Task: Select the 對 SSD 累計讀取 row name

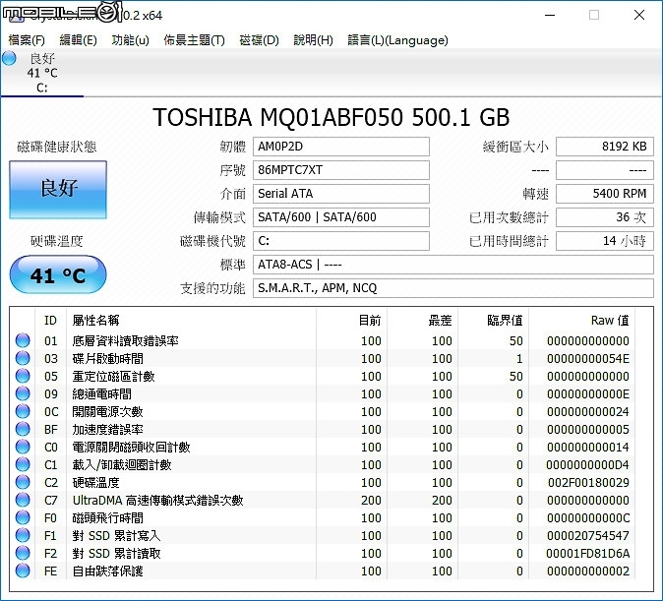Action: pyautogui.click(x=116, y=554)
